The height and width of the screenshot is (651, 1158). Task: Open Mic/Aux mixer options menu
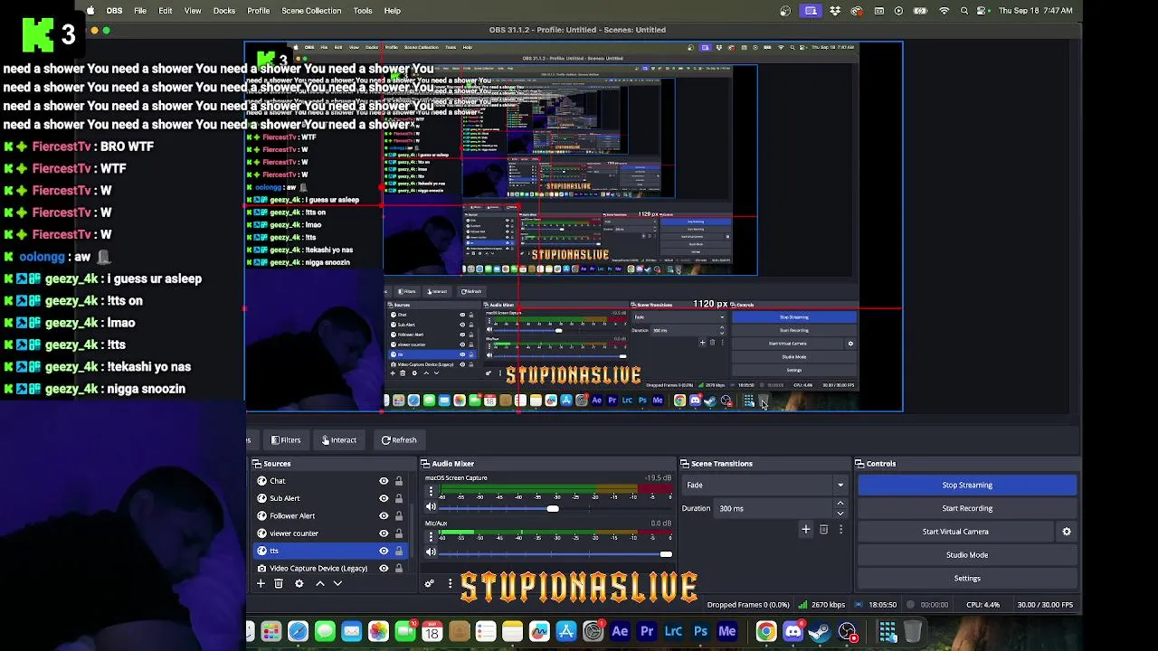tap(431, 537)
